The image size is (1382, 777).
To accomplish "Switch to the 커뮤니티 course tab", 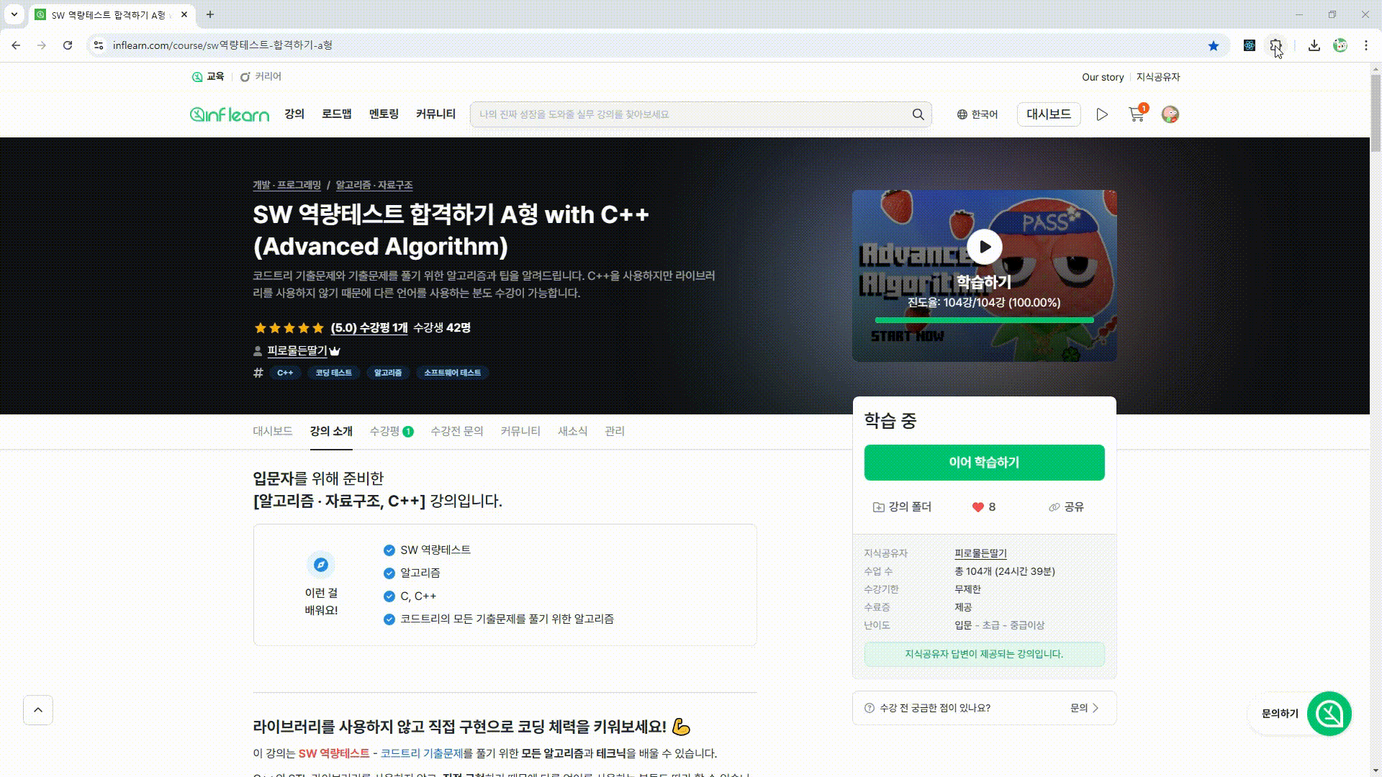I will [520, 431].
